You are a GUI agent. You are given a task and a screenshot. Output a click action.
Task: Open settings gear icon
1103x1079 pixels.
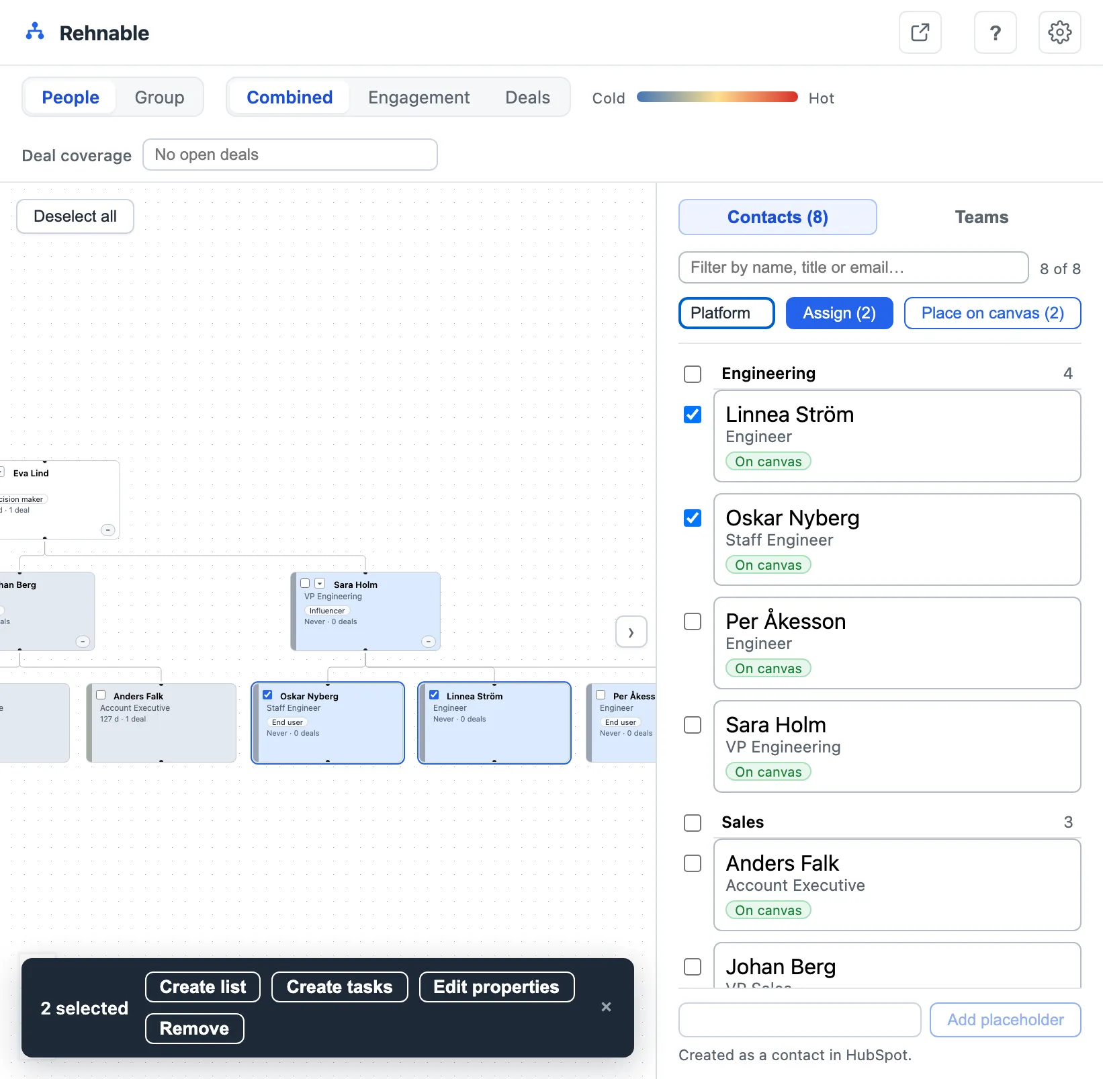(1059, 32)
